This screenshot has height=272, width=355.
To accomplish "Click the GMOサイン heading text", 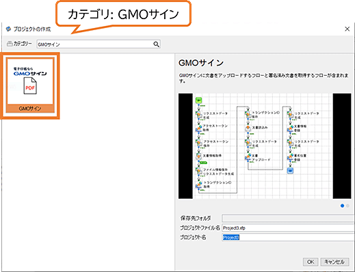I will click(x=201, y=63).
